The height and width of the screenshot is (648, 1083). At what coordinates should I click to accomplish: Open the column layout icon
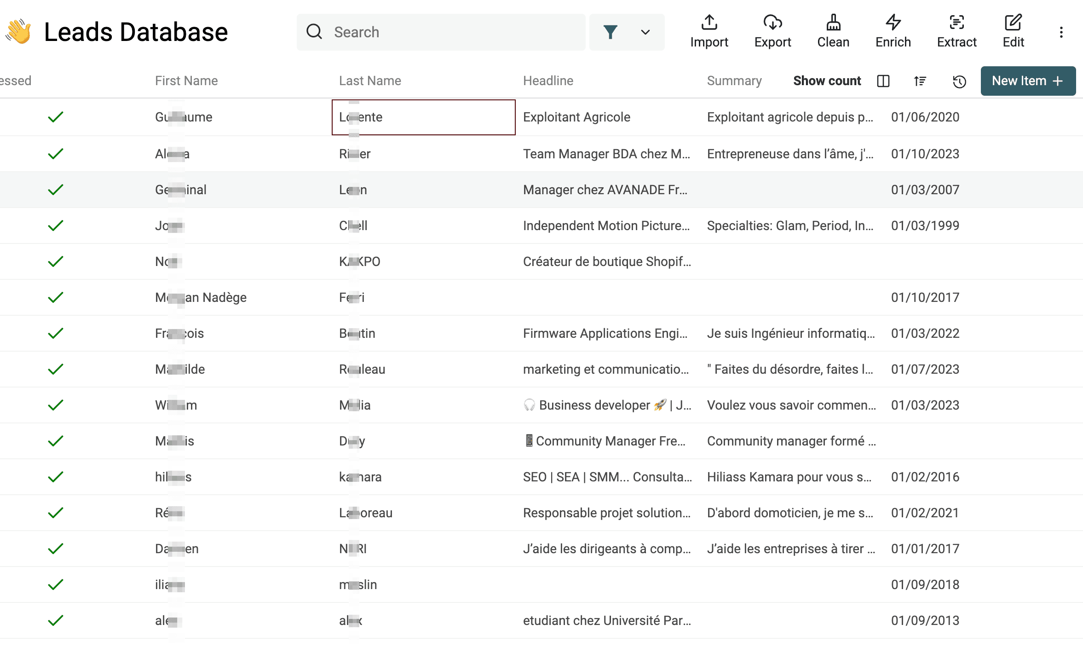883,81
